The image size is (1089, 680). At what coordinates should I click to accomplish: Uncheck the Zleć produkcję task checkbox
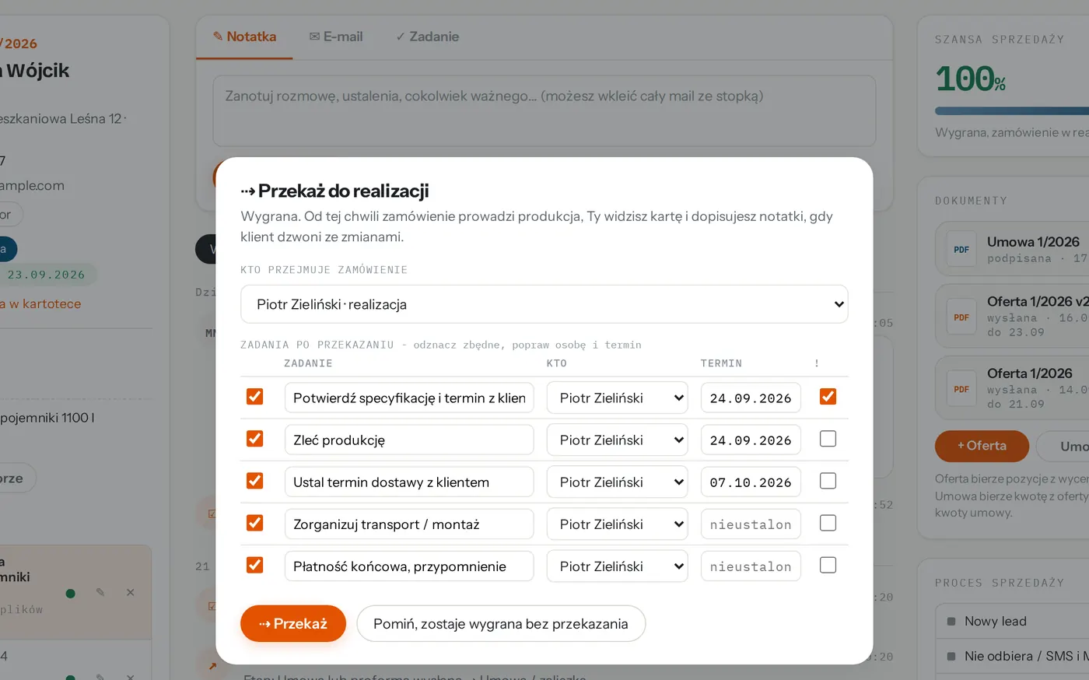pyautogui.click(x=254, y=439)
